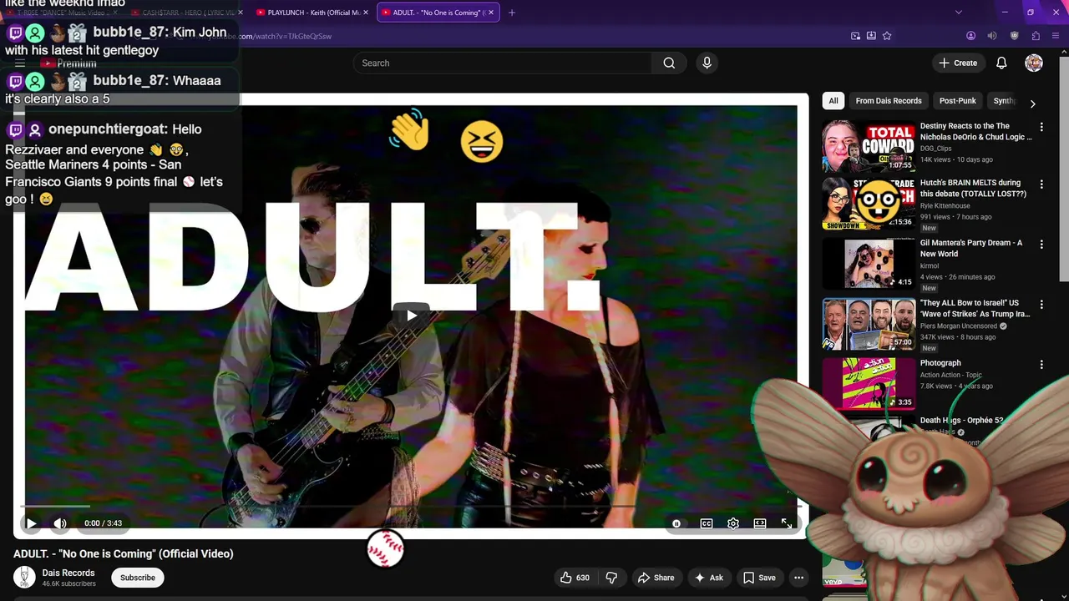Dislike the video
The width and height of the screenshot is (1069, 601).
click(x=611, y=578)
